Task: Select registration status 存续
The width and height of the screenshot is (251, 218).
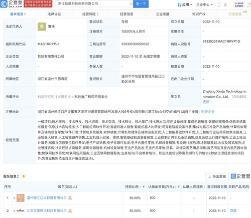Action: pos(124,22)
